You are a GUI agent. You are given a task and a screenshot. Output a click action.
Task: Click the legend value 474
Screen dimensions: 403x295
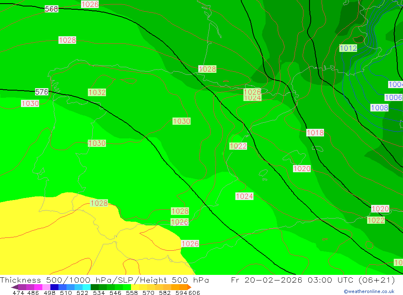[18, 293]
